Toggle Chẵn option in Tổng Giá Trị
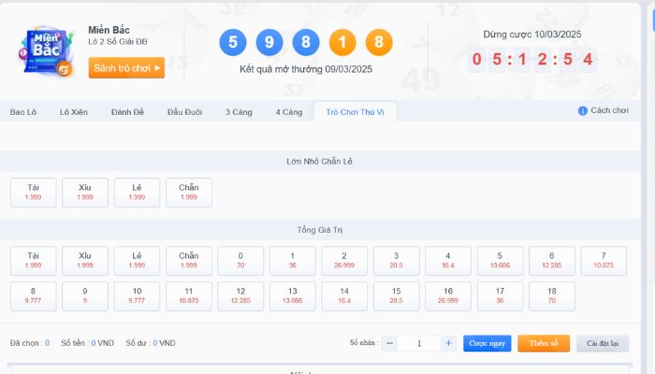Image resolution: width=655 pixels, height=374 pixels. [x=189, y=260]
